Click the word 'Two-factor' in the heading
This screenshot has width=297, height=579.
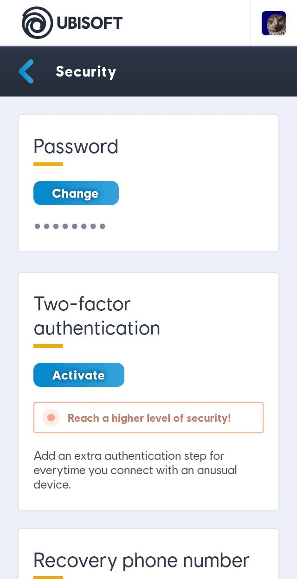click(x=82, y=304)
